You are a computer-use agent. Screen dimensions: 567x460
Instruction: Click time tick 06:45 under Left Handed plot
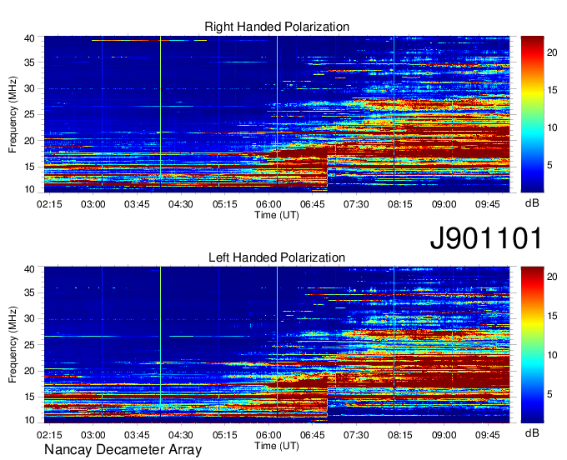(313, 435)
